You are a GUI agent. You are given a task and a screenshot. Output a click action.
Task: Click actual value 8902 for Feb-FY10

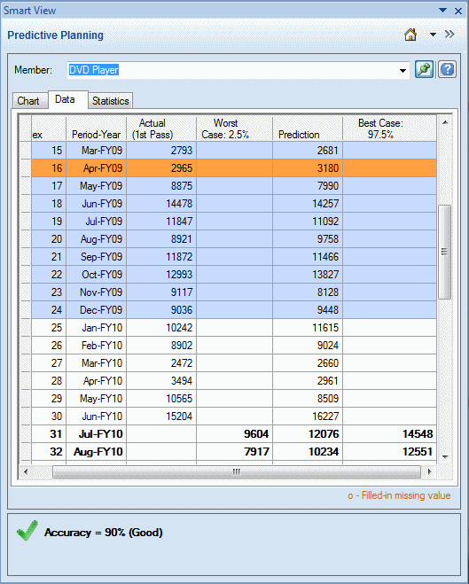coord(161,346)
